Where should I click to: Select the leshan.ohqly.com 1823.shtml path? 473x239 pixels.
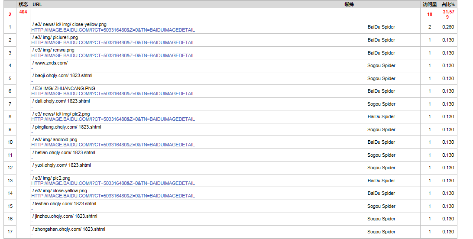(64, 204)
